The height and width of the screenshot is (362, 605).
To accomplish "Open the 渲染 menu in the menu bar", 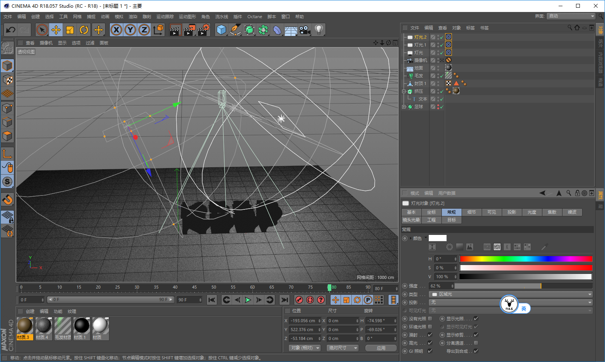I will pyautogui.click(x=133, y=17).
